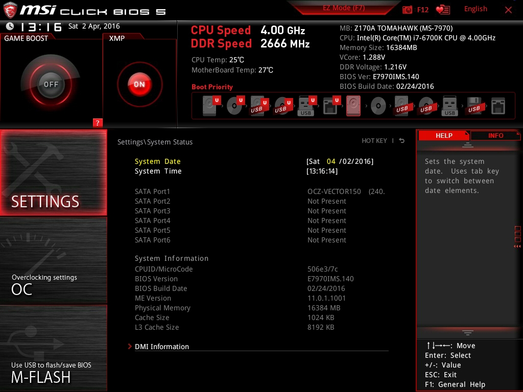The image size is (523, 392).
Task: Select the legacy network boot icon at row end
Action: 498,106
